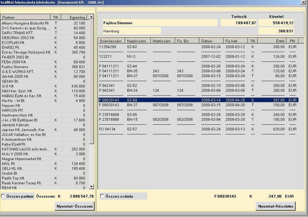Select partner Allianz Hungária Biztosító Rt
The height and width of the screenshot is (217, 308).
point(45,23)
